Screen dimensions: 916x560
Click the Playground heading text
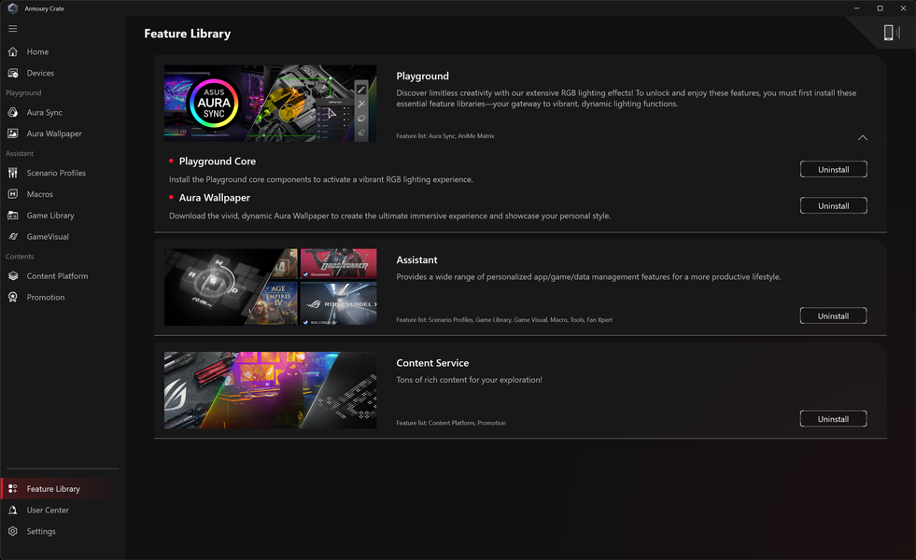pyautogui.click(x=422, y=76)
